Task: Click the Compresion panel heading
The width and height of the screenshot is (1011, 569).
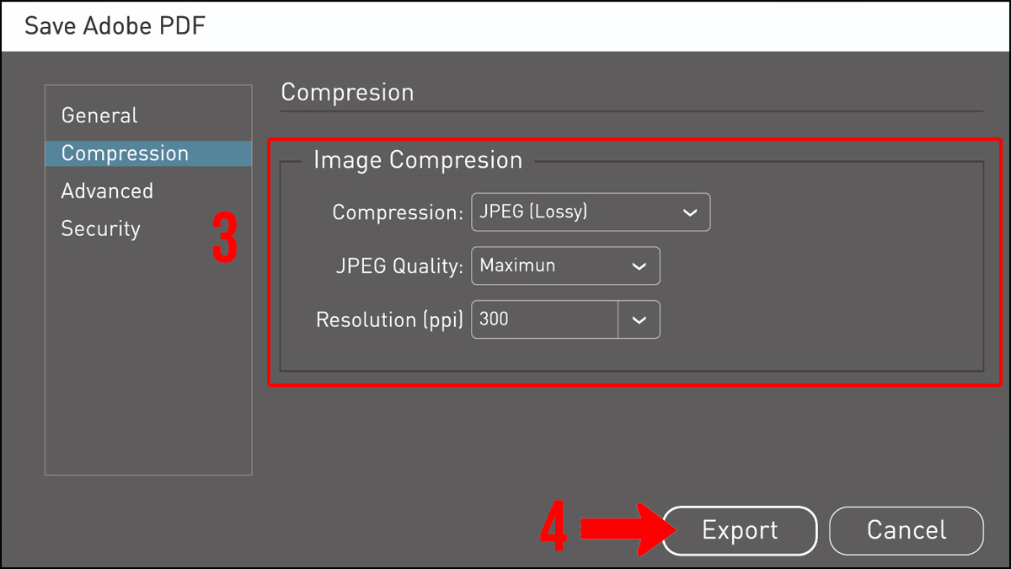Action: pos(347,93)
